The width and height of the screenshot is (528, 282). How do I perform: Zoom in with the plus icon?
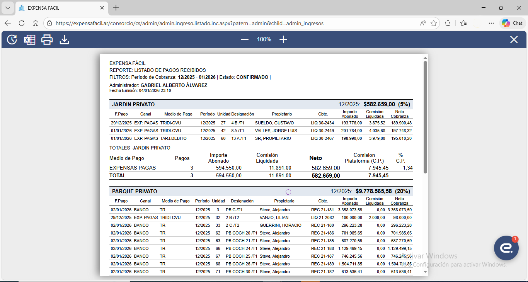tap(283, 39)
